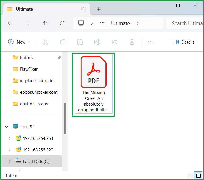This screenshot has height=180, width=204.
Task: Open See more options in command bar
Action: coord(151,42)
